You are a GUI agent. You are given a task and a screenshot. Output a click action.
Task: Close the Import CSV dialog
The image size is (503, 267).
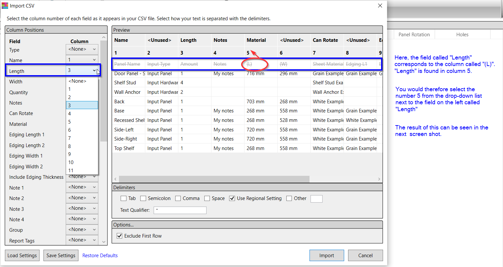click(x=380, y=6)
